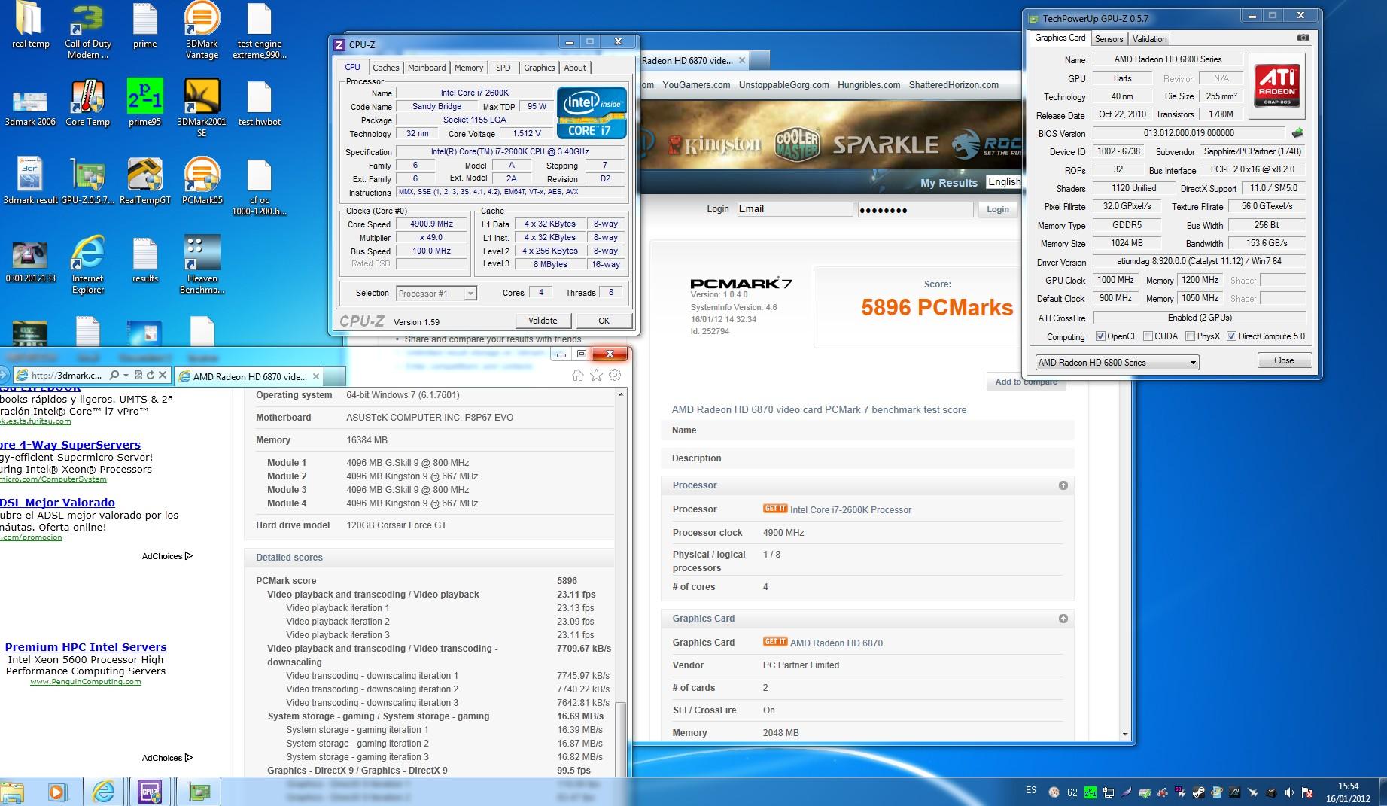Viewport: 1387px width, 806px height.
Task: Toggle the CUDA checkbox in GPU-Z
Action: point(1148,336)
